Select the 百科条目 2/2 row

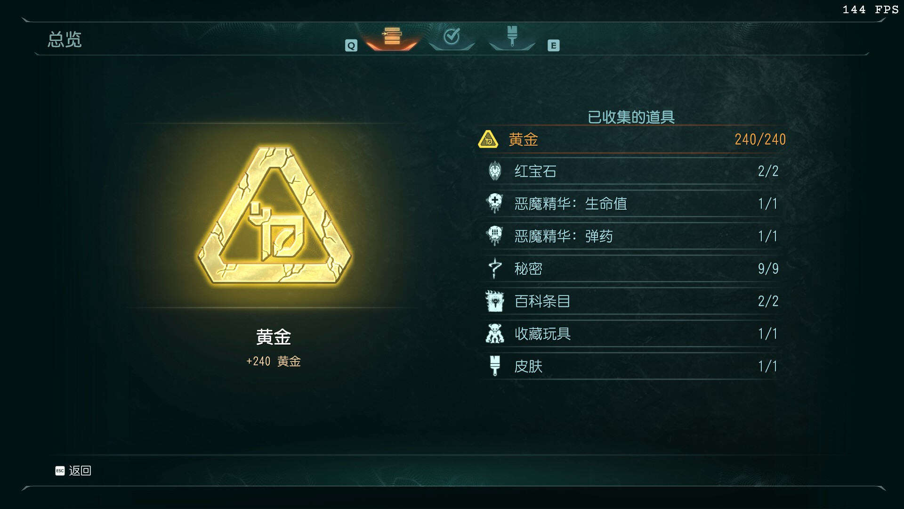pyautogui.click(x=632, y=301)
